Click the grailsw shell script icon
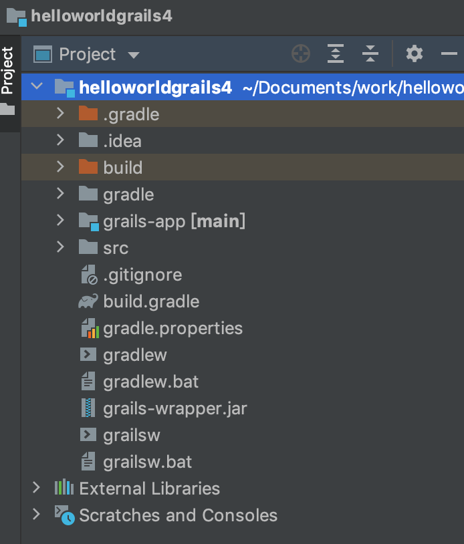The image size is (464, 544). coord(88,434)
